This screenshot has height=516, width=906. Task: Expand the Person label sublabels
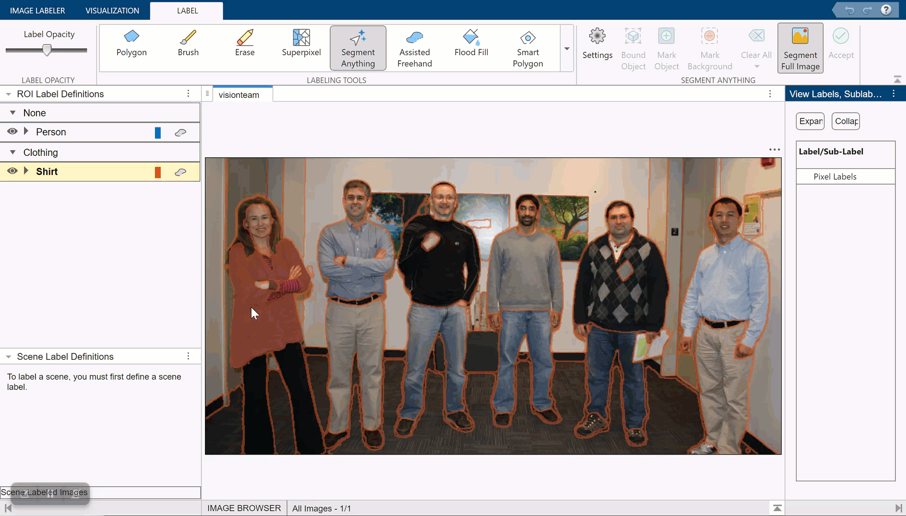click(x=26, y=131)
